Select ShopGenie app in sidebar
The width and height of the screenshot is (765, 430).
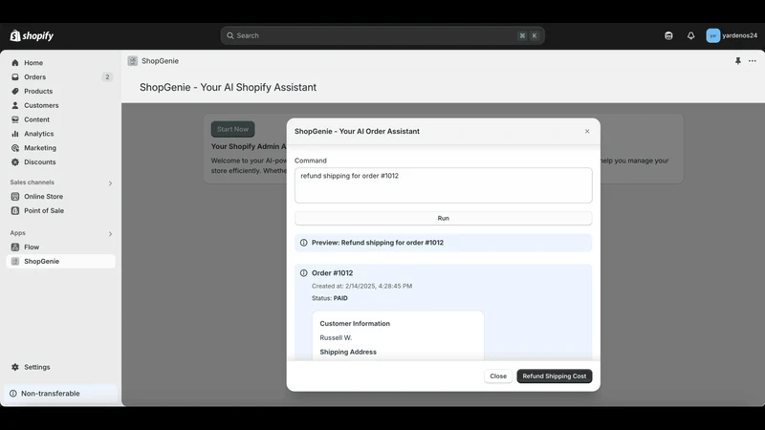(x=61, y=261)
